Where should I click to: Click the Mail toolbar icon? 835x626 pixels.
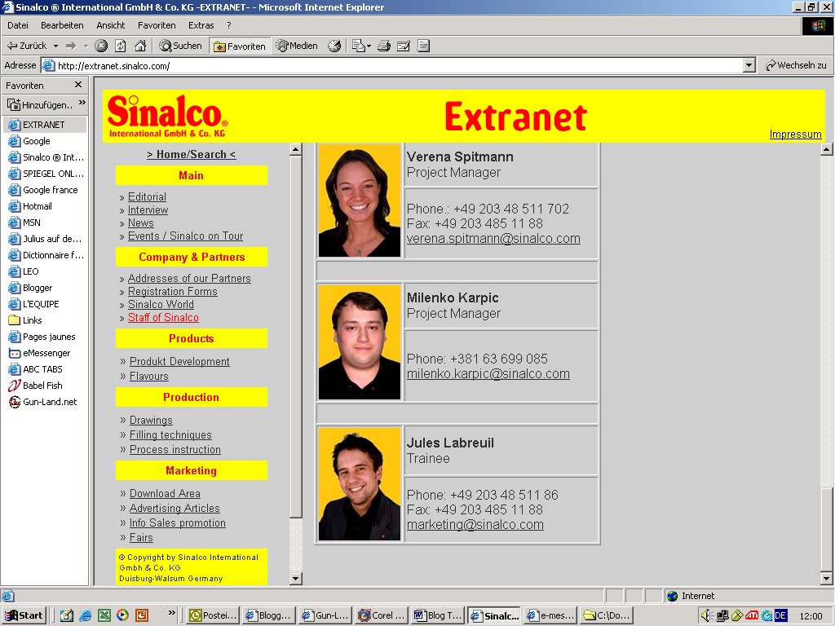(x=361, y=46)
